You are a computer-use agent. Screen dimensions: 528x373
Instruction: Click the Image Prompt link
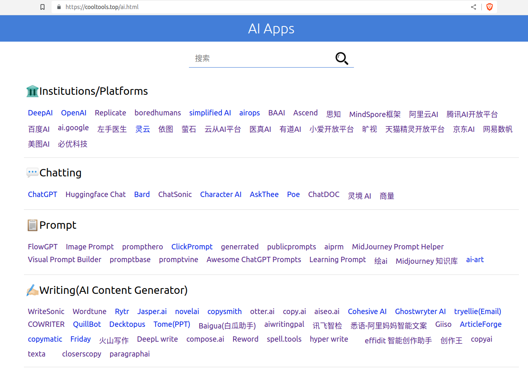pos(90,247)
